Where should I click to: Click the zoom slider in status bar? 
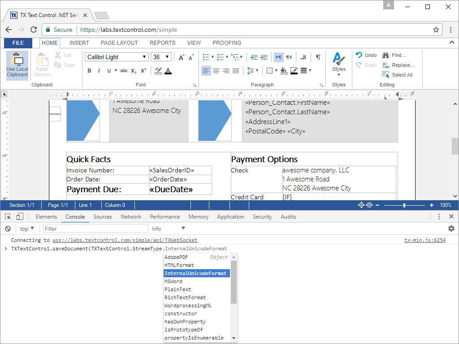coord(404,205)
